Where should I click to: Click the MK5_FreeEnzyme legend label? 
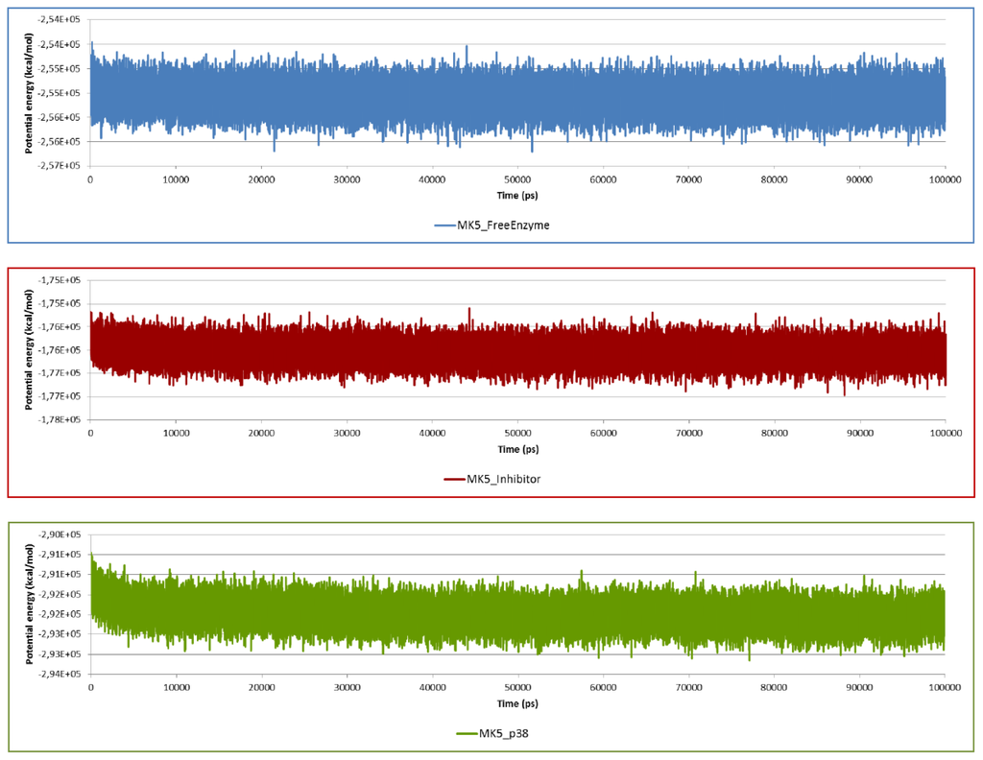[x=513, y=226]
